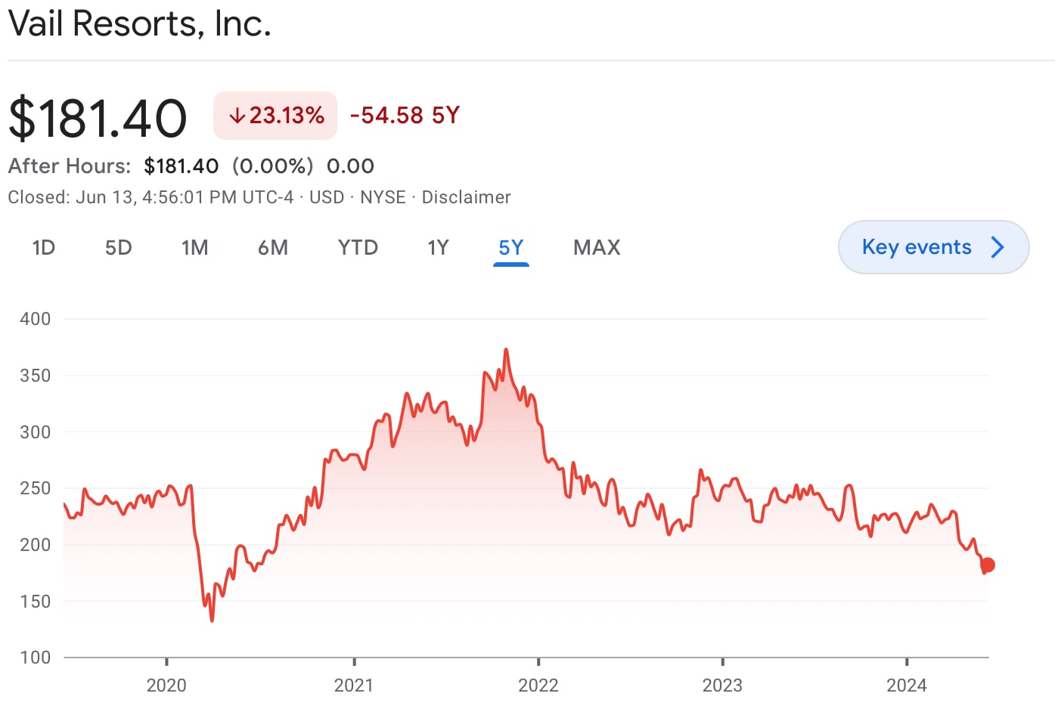
Task: Click the 2023 marker on time axis
Action: (722, 685)
